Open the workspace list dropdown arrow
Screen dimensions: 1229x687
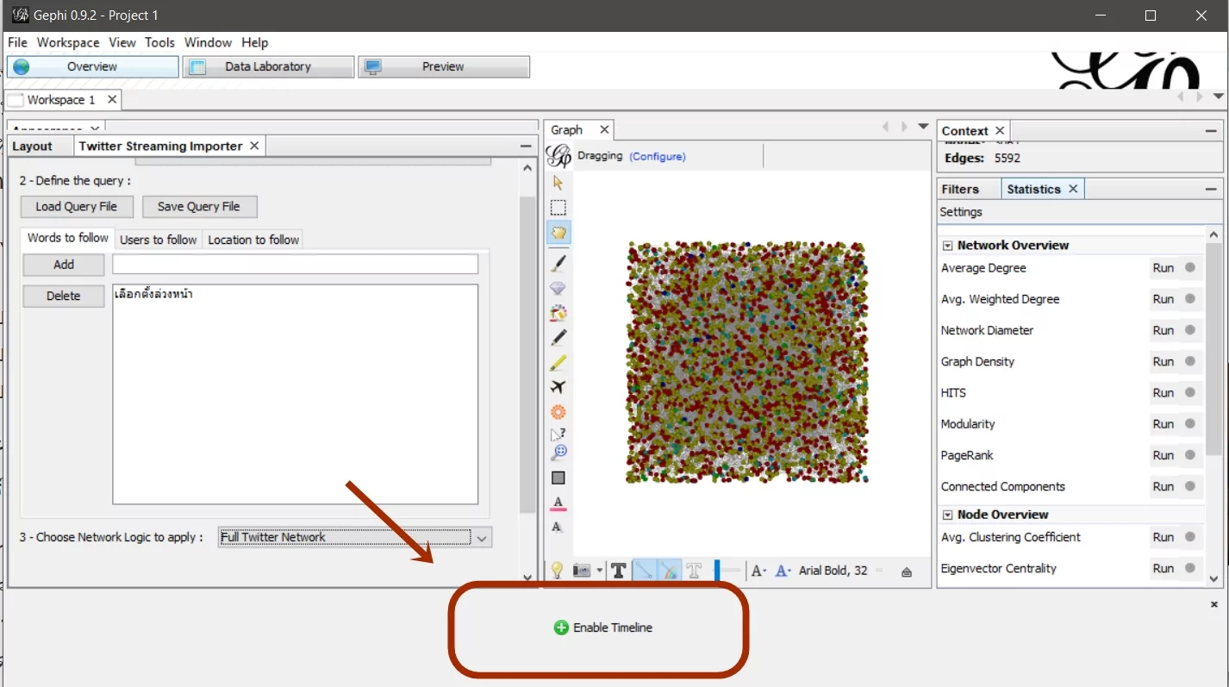[x=1218, y=97]
